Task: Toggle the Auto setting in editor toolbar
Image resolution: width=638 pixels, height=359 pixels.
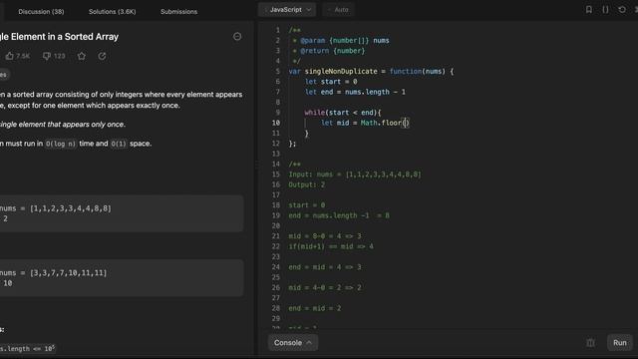Action: tap(338, 9)
